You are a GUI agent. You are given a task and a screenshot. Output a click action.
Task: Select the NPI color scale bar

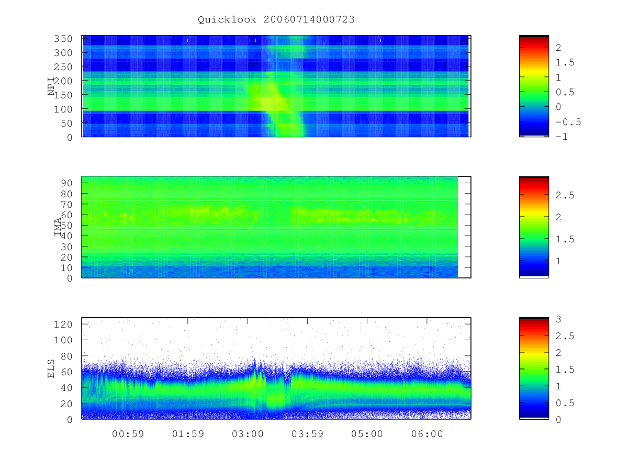point(534,86)
